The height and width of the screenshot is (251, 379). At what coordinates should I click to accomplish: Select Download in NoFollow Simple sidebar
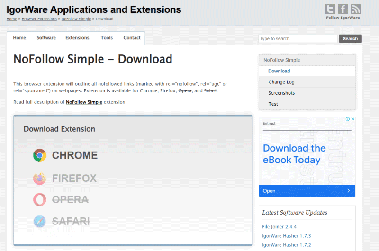point(307,71)
